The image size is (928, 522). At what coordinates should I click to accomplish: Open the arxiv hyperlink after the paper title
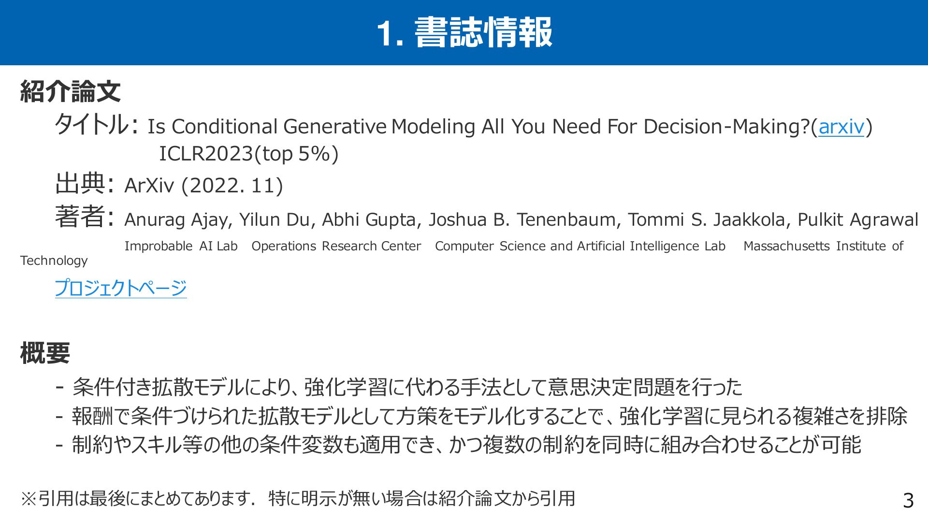[x=841, y=127]
